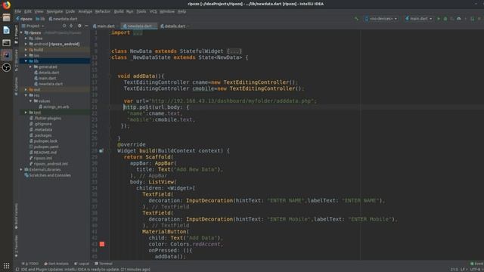484x272 pixels.
Task: Open Firefox from the Ubuntu dock
Action: [x=6, y=5]
